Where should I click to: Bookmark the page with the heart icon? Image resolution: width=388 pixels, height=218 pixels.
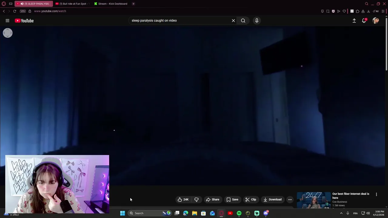344,11
